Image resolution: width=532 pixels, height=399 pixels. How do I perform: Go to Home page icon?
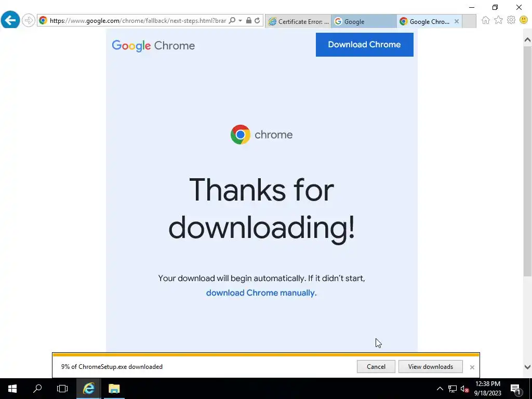(486, 20)
